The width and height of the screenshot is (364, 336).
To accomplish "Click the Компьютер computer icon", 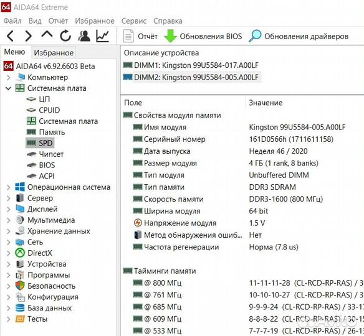I will coord(20,77).
